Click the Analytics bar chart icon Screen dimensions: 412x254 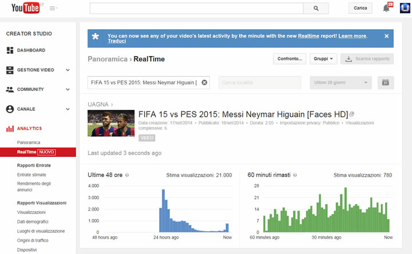tap(10, 129)
